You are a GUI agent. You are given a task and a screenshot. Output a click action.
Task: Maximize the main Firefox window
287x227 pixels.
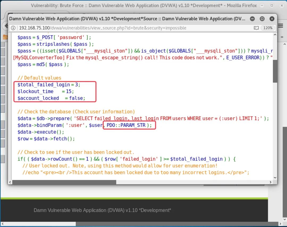[x=272, y=6]
